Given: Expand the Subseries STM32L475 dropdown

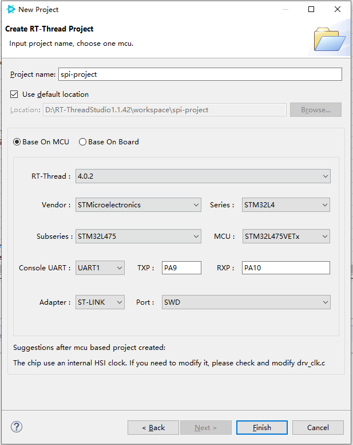Looking at the screenshot, I should point(138,237).
